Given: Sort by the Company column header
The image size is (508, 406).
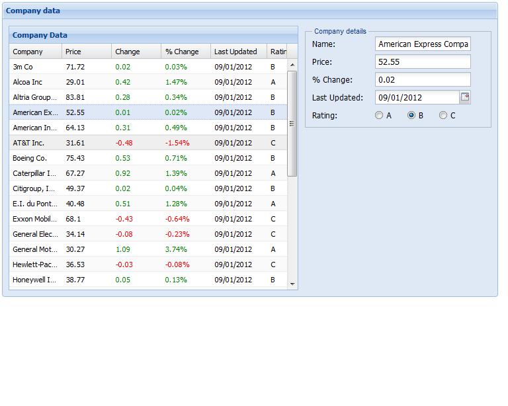Looking at the screenshot, I should click(x=36, y=52).
